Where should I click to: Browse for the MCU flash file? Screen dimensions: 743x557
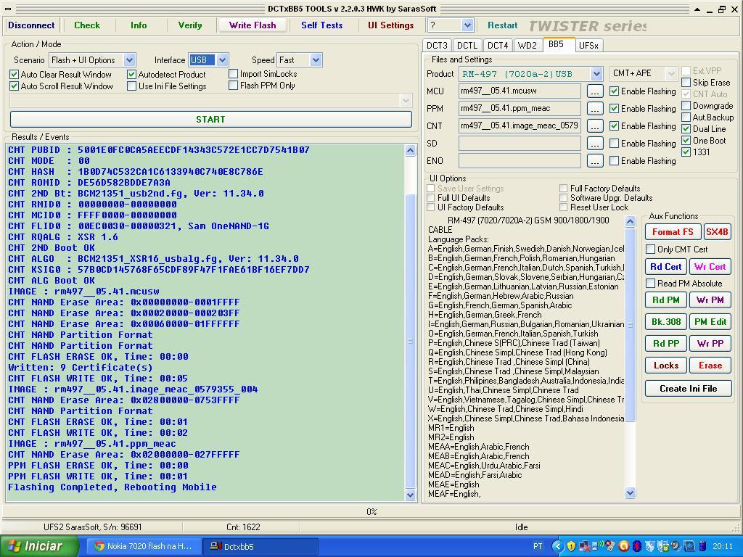[595, 91]
